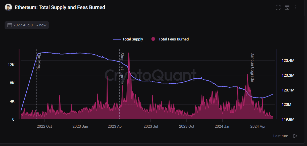Click the 2024 Jan x-axis label

[223, 126]
